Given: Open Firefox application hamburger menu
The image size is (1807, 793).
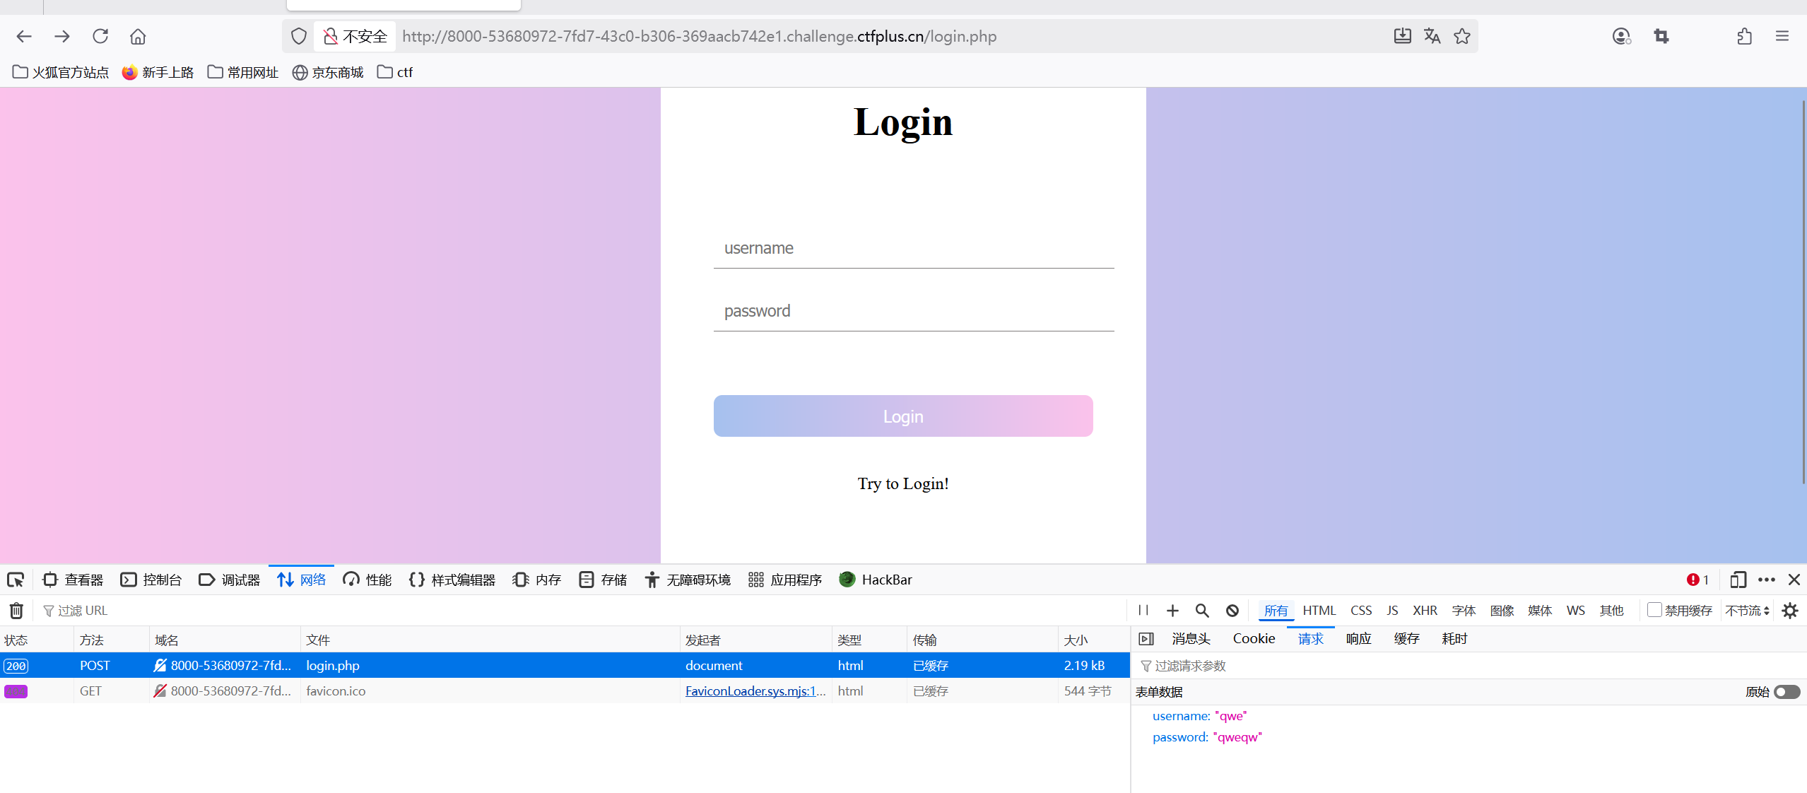Looking at the screenshot, I should (1782, 36).
